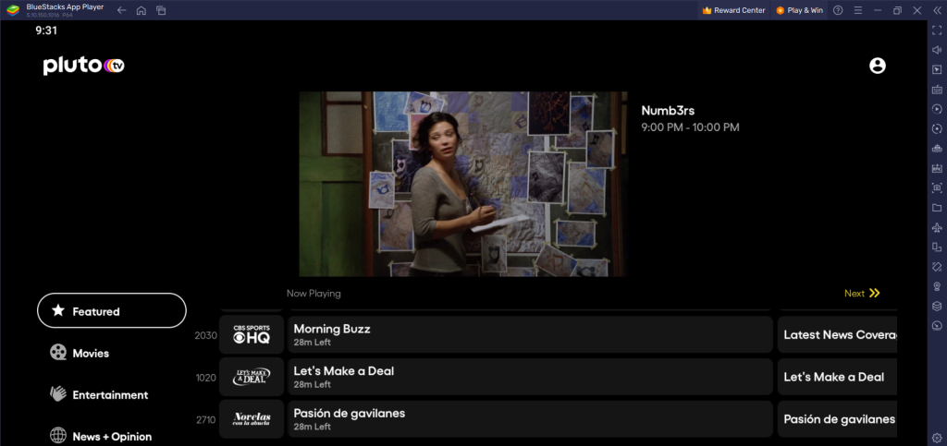
Task: Click the airplane icon in sidebar
Action: tap(937, 227)
